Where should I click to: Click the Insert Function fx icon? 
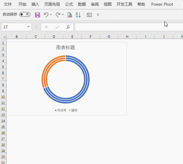(68, 27)
